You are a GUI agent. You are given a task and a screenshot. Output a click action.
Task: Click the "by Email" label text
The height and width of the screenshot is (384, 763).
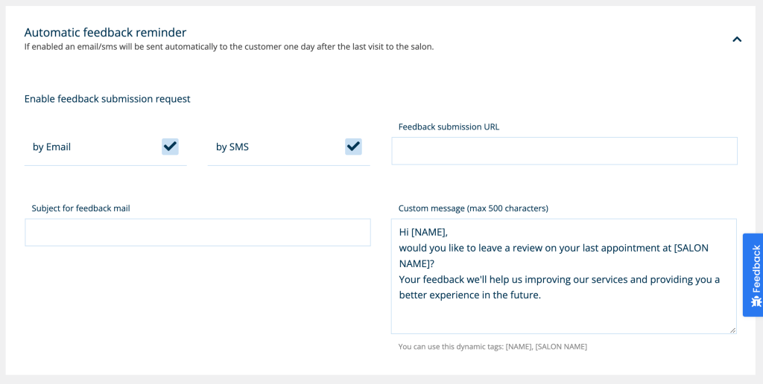[51, 147]
